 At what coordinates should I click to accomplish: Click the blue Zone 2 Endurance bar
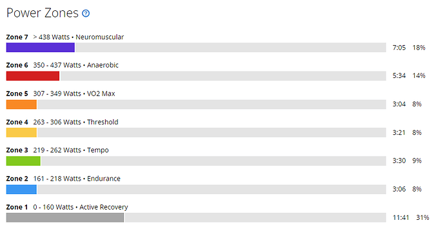21,189
